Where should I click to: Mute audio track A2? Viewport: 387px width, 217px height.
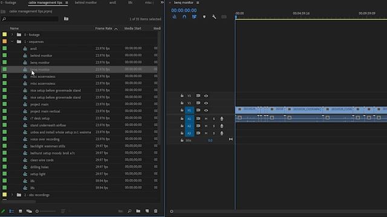click(206, 126)
